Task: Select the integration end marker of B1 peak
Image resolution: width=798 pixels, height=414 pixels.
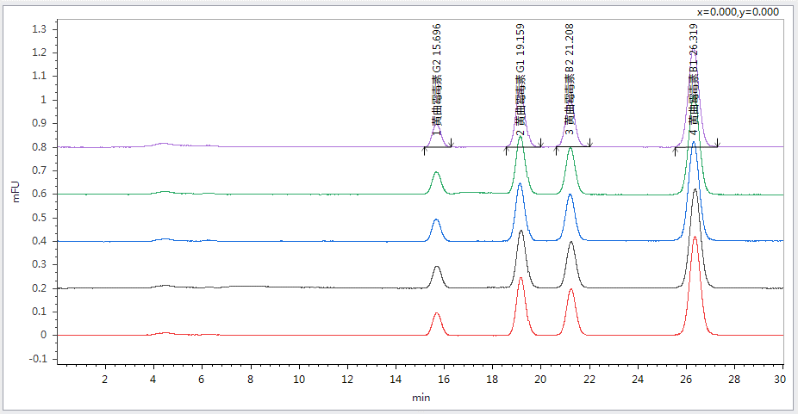Action: [x=718, y=142]
